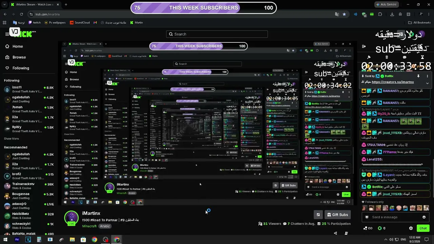Viewport: 434px width, 244px height.
Task: Collapse the chat panel arrow icon
Action: [x=364, y=46]
